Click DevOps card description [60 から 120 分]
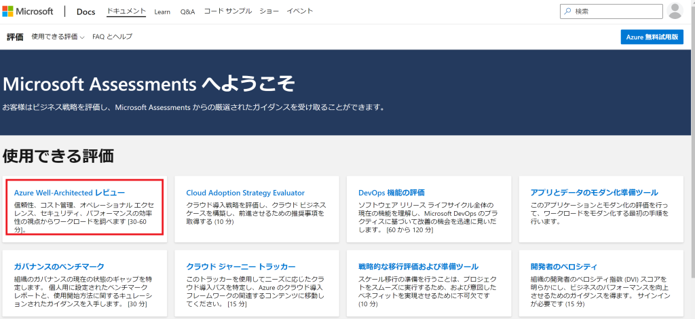The height and width of the screenshot is (319, 695). (428, 218)
